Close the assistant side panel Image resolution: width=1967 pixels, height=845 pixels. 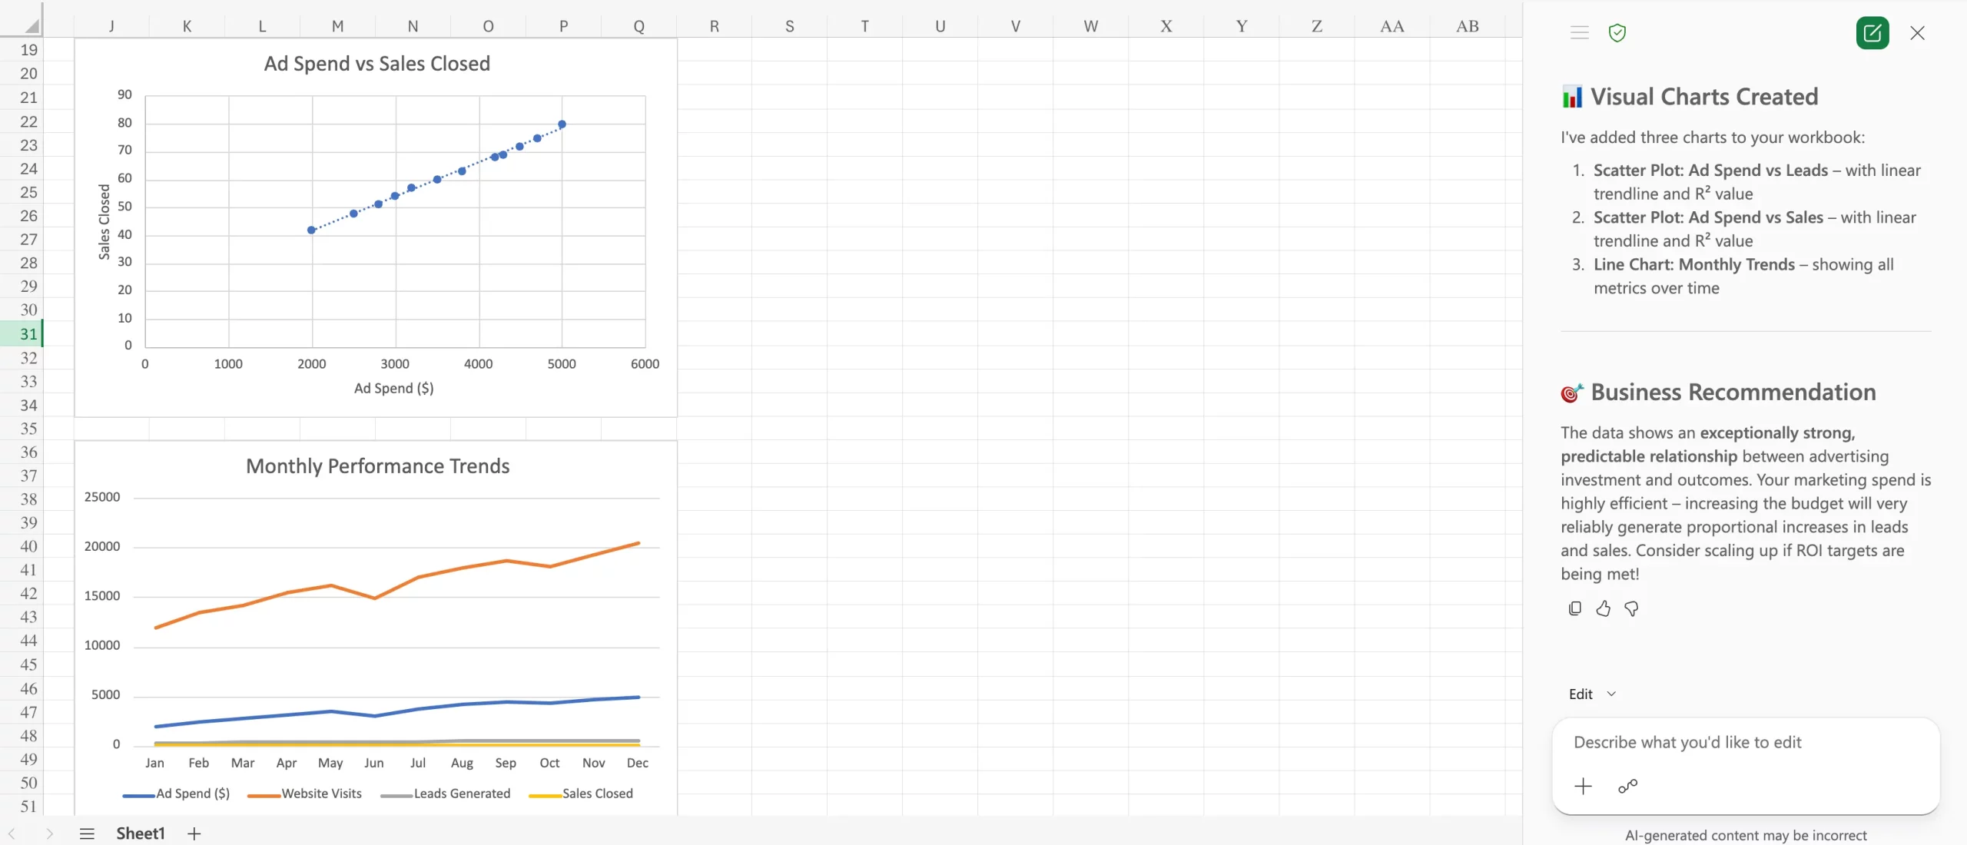pyautogui.click(x=1917, y=33)
